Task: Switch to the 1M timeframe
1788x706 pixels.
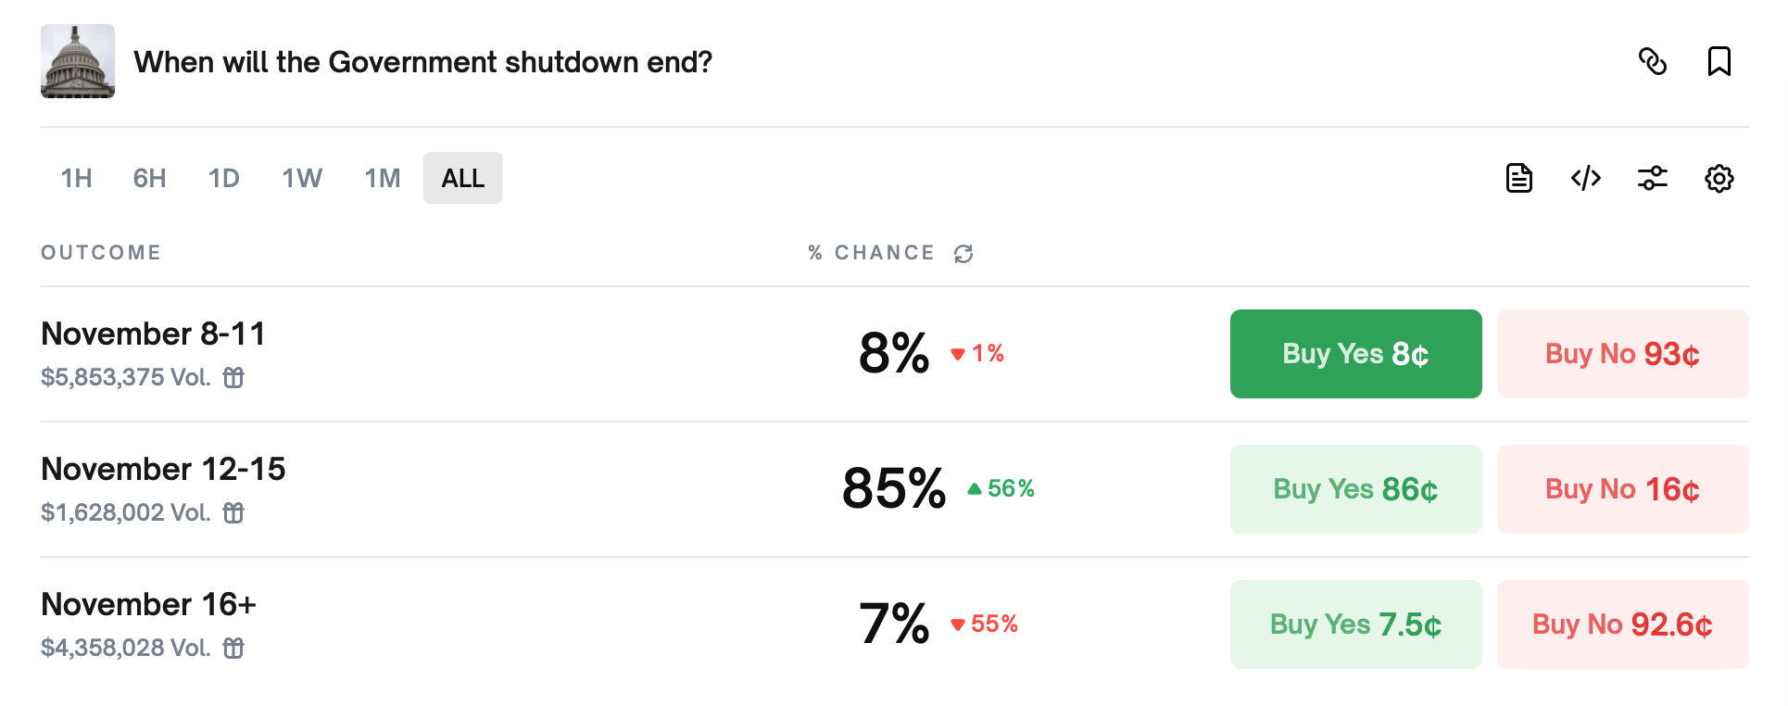Action: [382, 178]
